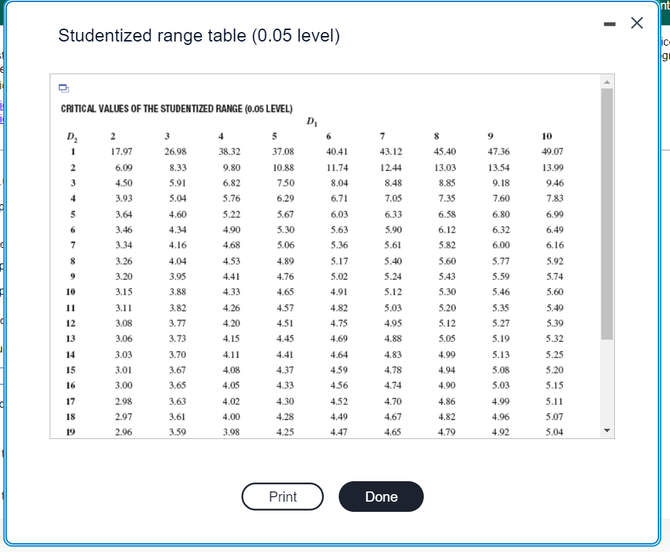Click the X to close the dialog

coord(636,22)
